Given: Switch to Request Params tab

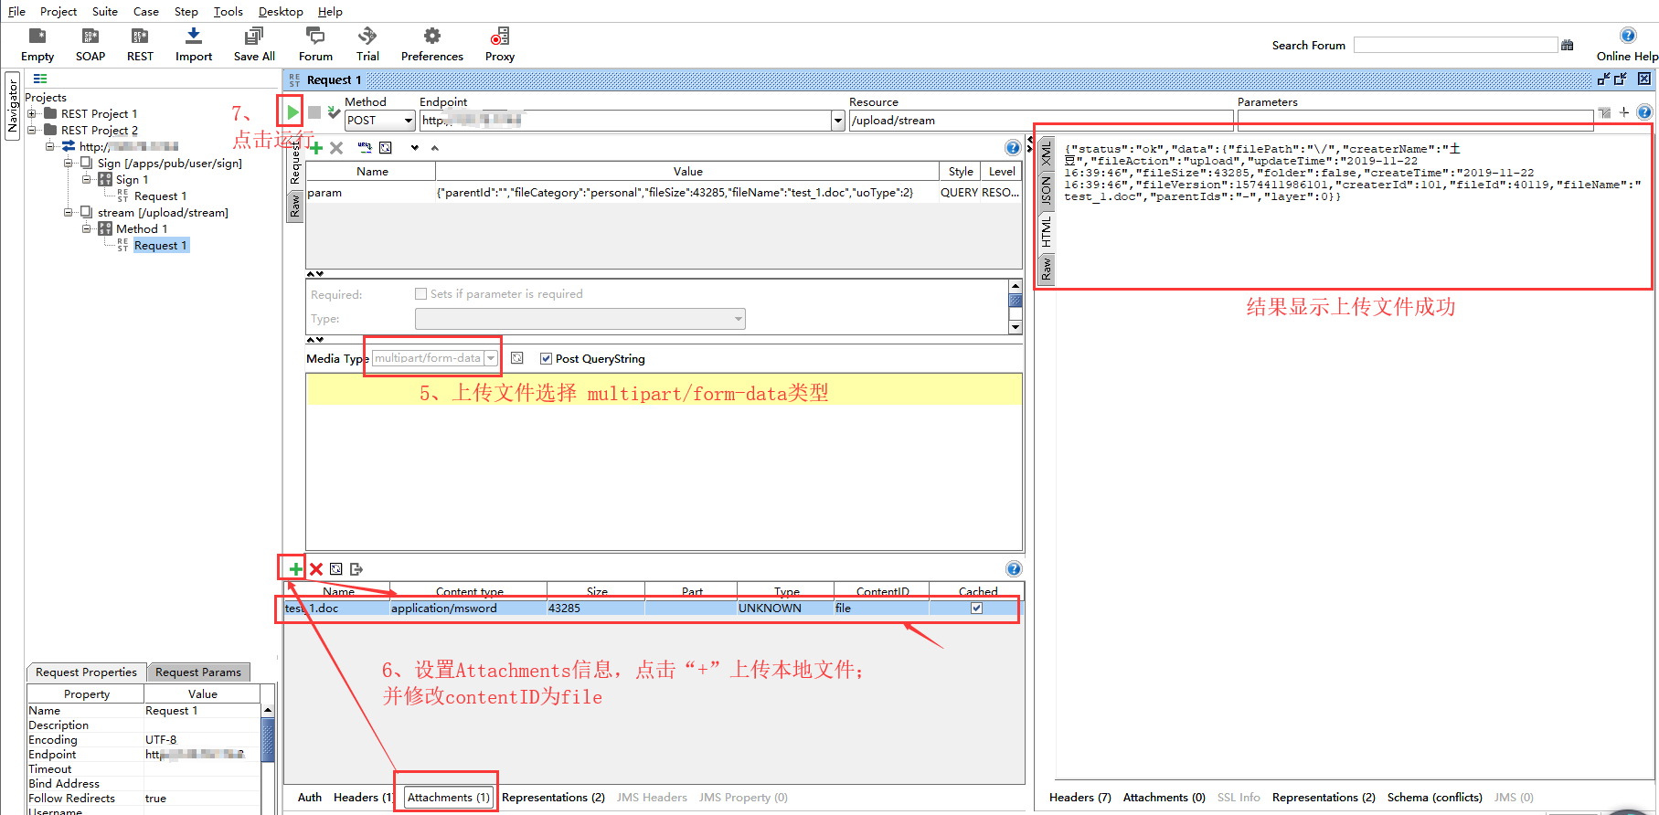Looking at the screenshot, I should click(x=198, y=672).
